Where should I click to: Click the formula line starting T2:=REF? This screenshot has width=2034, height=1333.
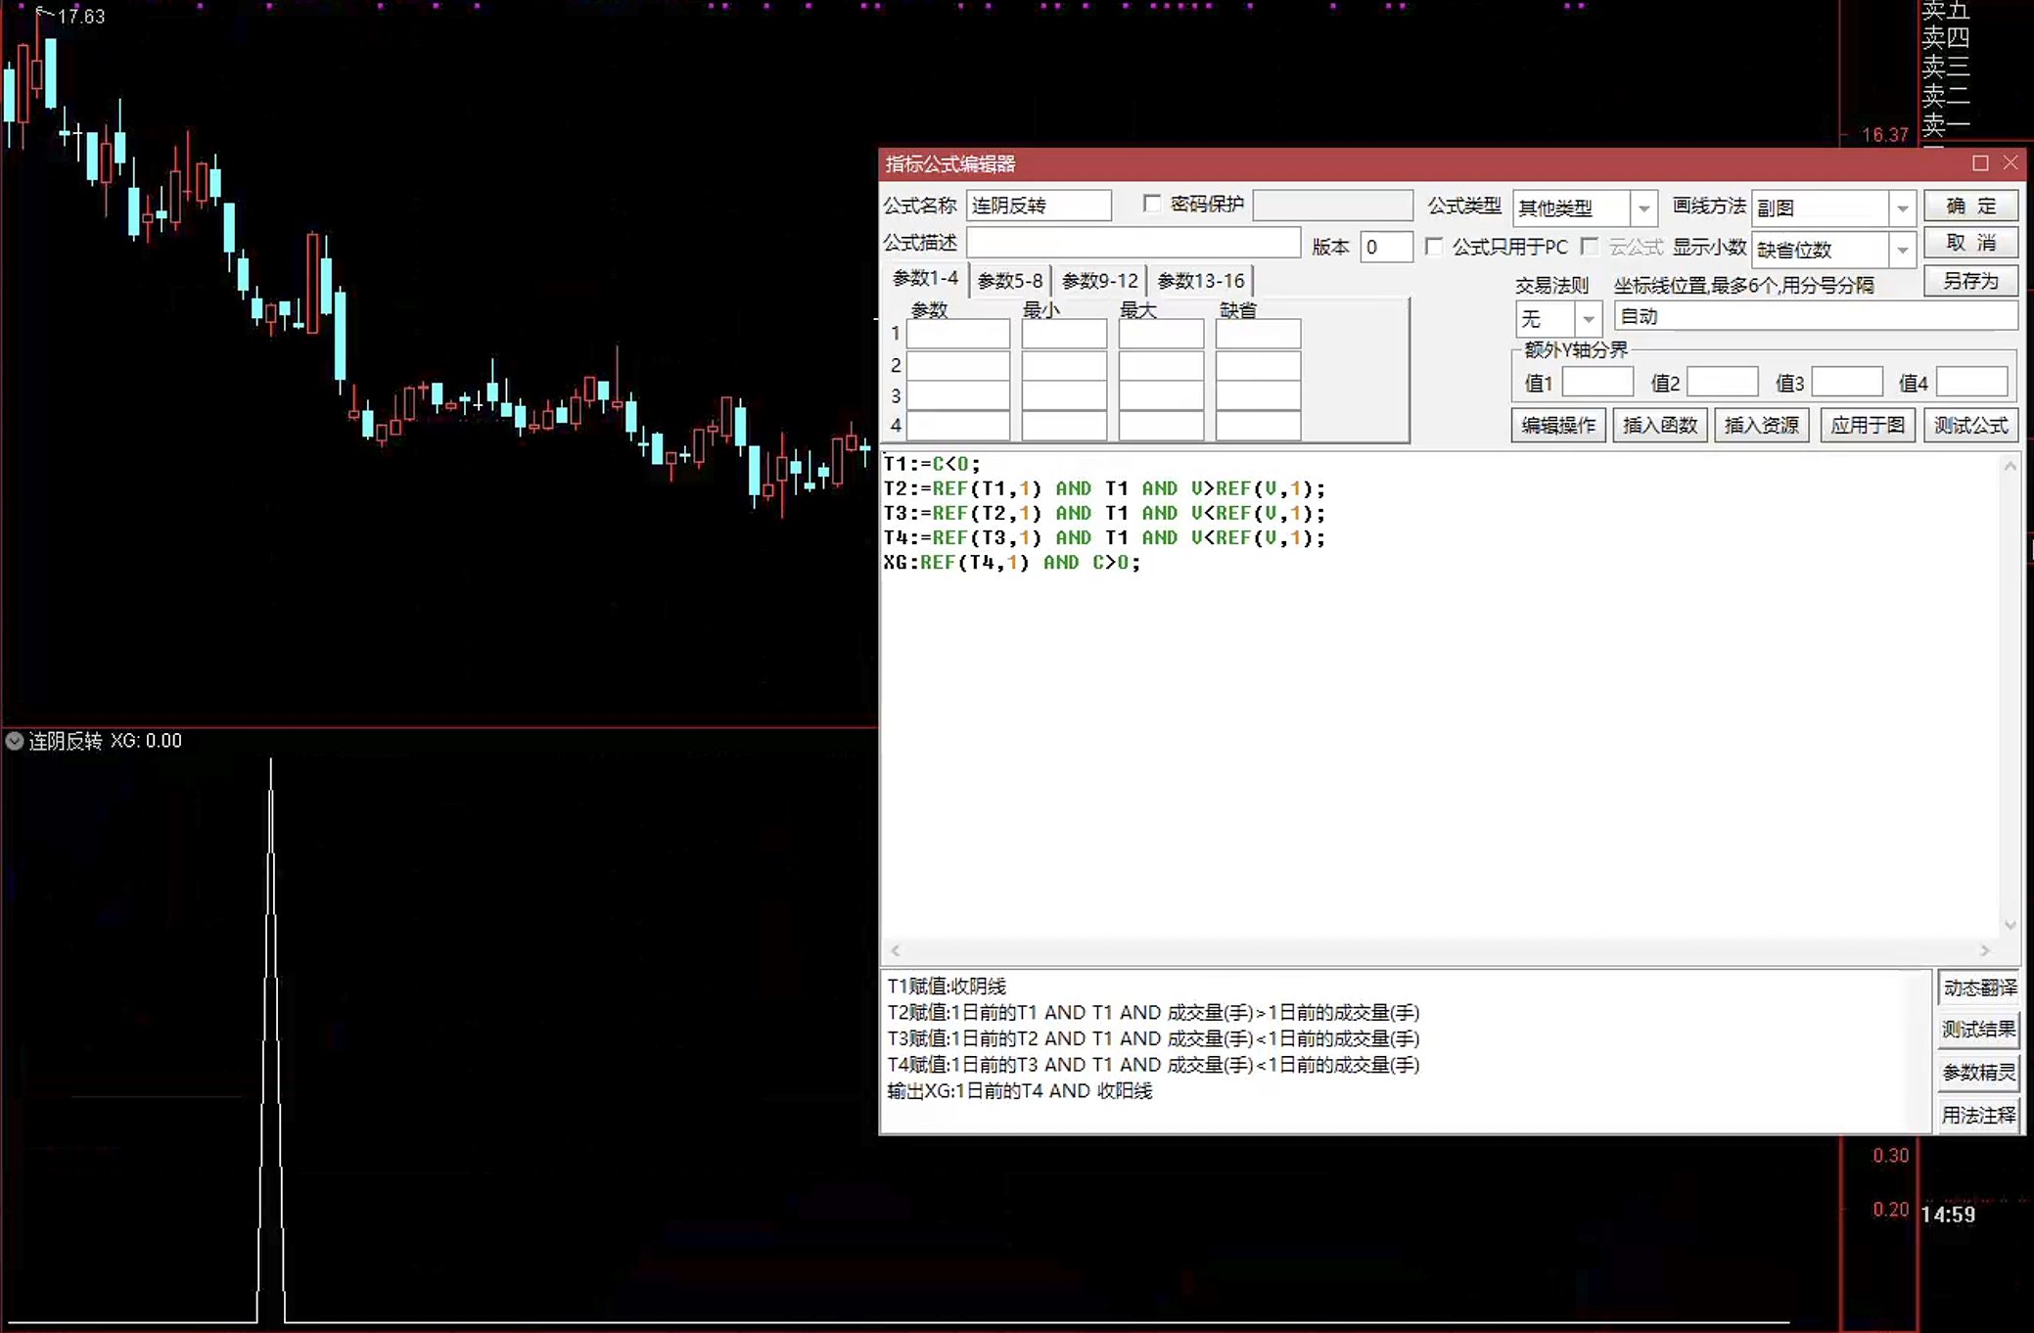[1105, 488]
